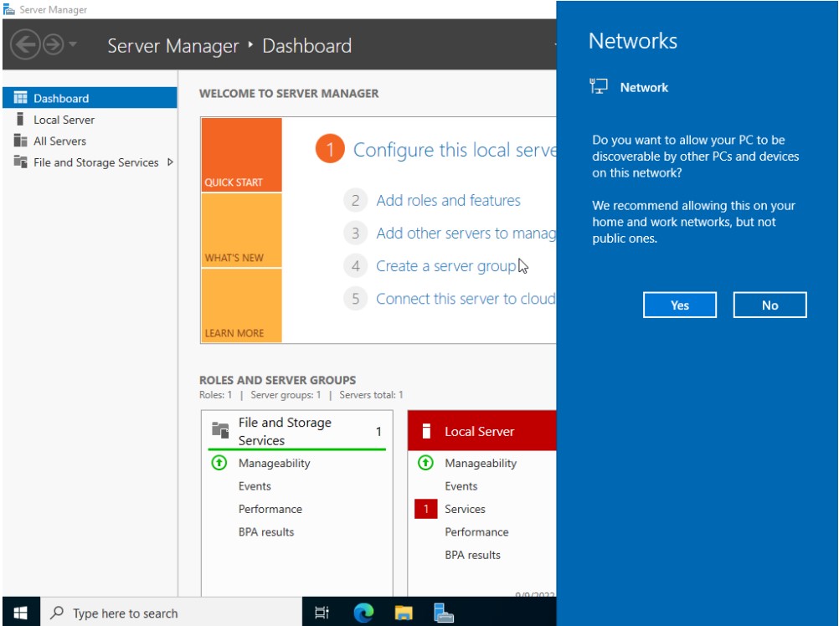
Task: Click Yes to allow network discovery
Action: click(x=678, y=305)
